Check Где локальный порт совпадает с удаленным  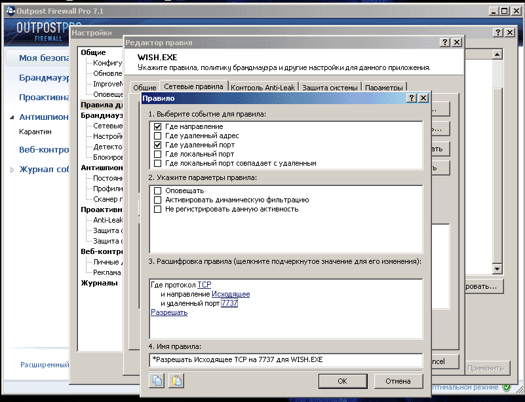(157, 164)
